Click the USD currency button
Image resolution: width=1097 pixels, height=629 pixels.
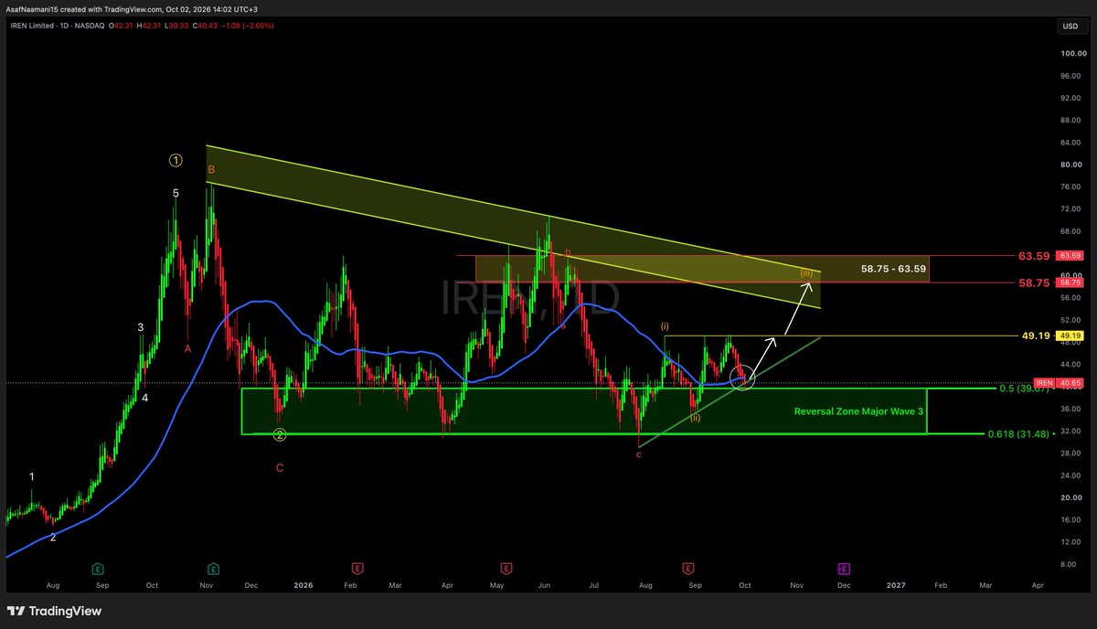click(x=1070, y=27)
